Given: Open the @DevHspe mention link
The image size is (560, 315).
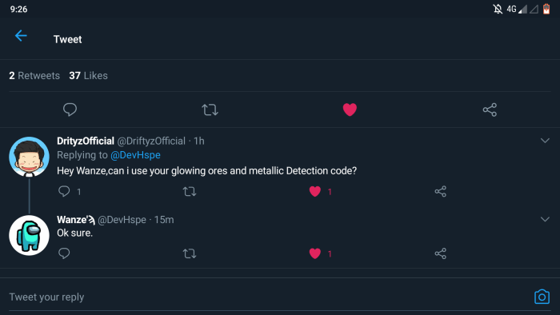Looking at the screenshot, I should 135,155.
